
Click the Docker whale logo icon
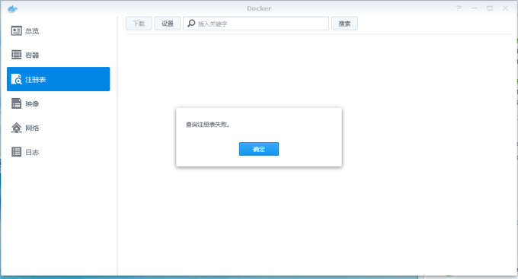(x=12, y=9)
